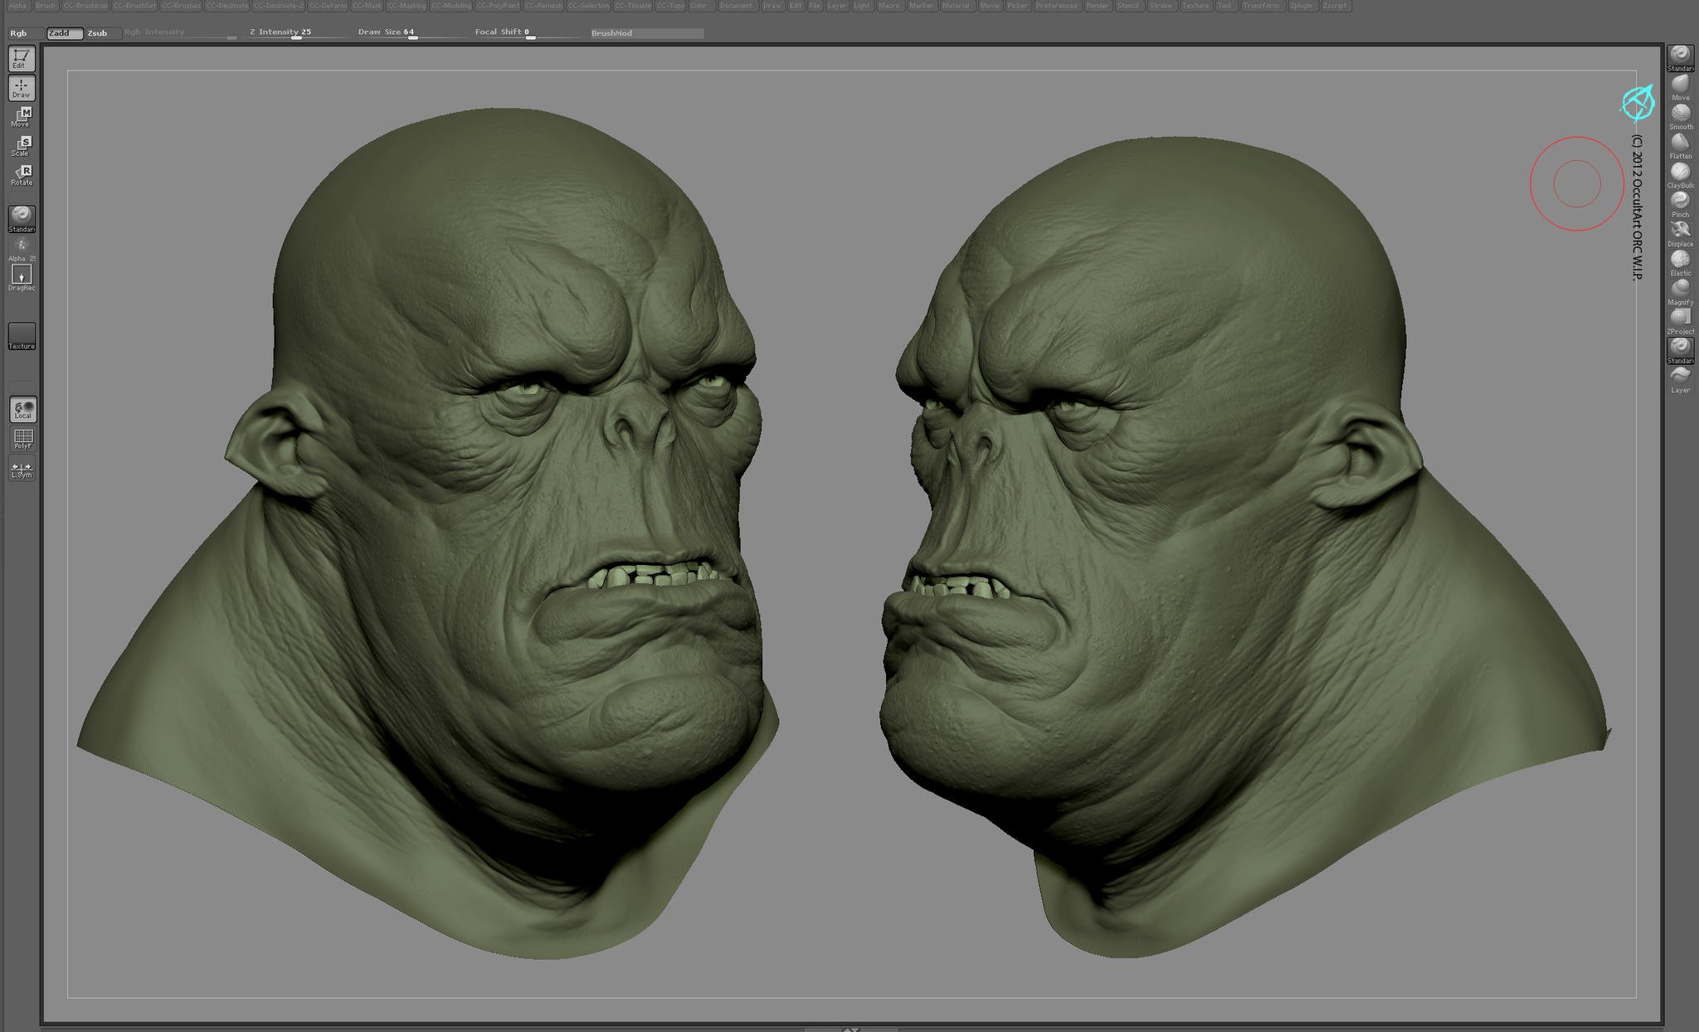Select the Pinch brush
This screenshot has height=1032, width=1699.
1680,203
